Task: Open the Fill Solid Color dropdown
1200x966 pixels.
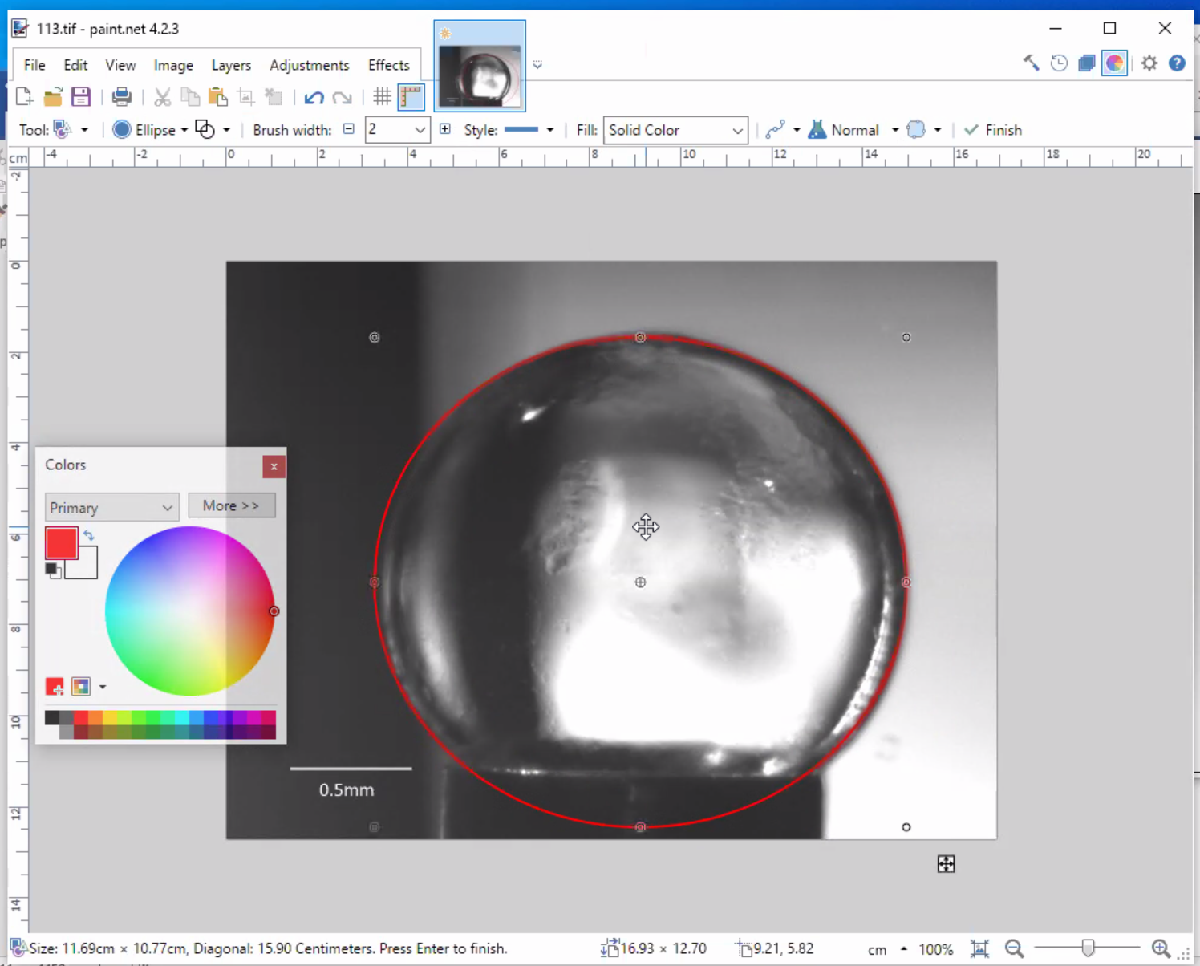Action: tap(675, 130)
